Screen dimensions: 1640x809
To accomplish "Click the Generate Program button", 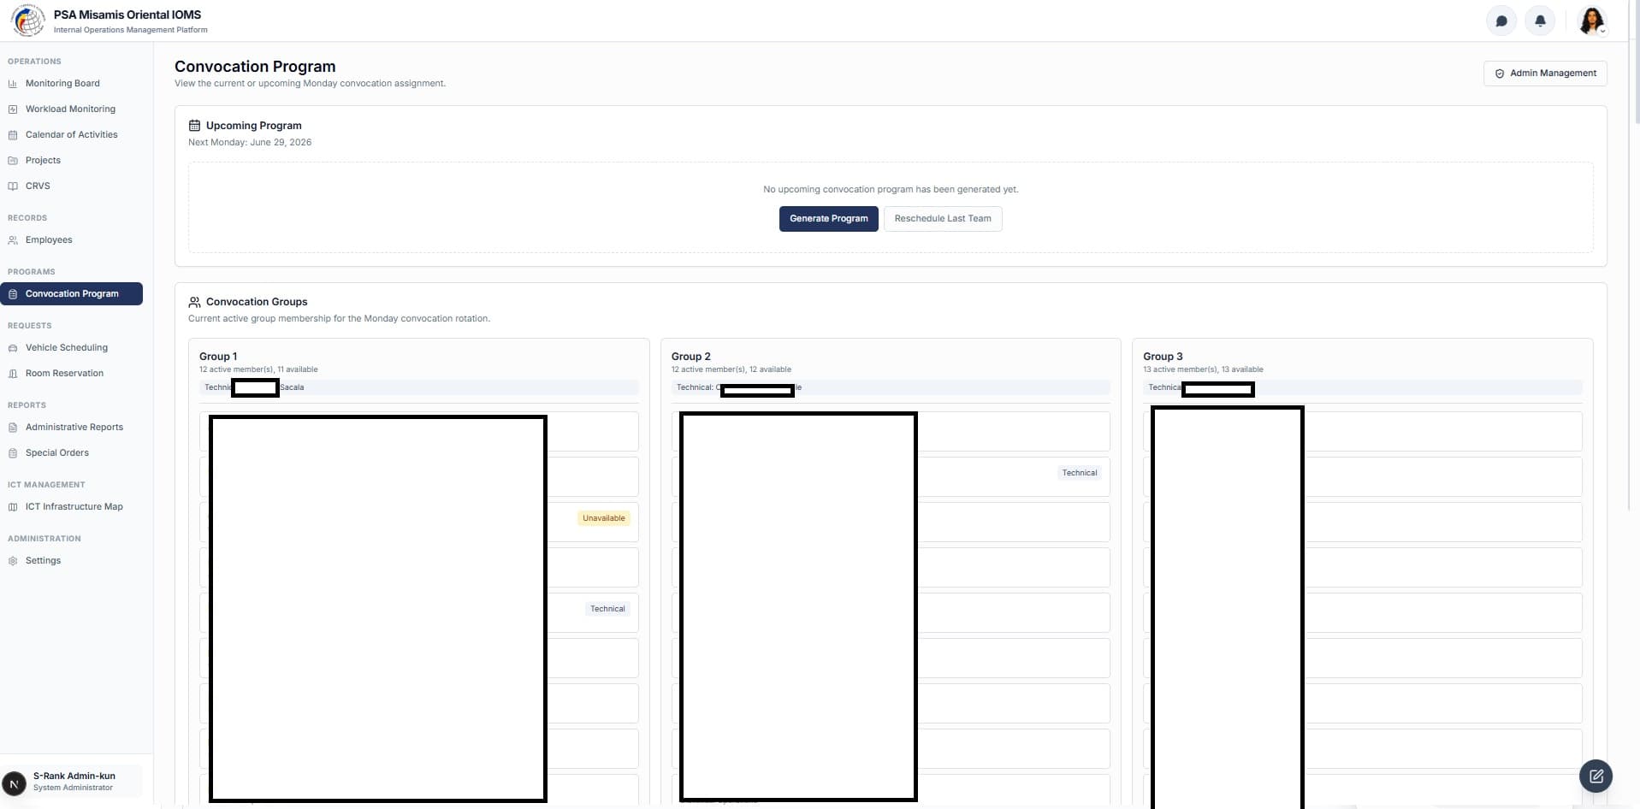I will (828, 219).
